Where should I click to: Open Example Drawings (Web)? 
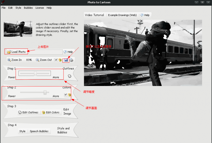(x=122, y=15)
